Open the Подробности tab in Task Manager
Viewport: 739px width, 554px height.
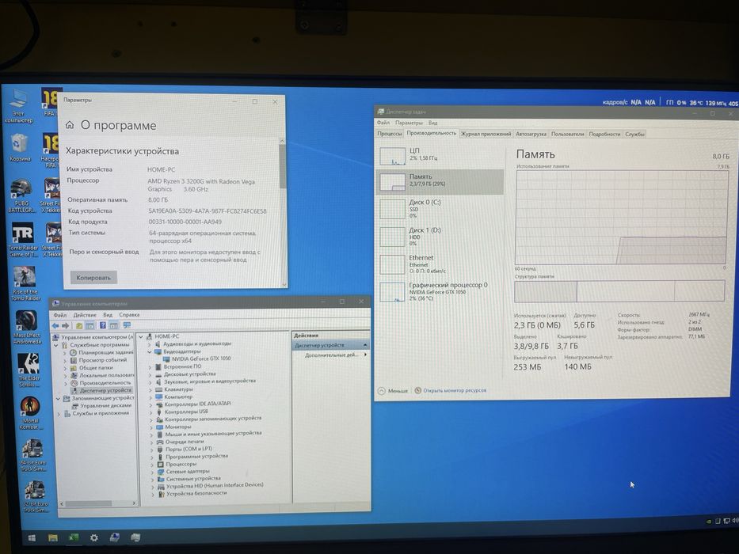point(604,135)
